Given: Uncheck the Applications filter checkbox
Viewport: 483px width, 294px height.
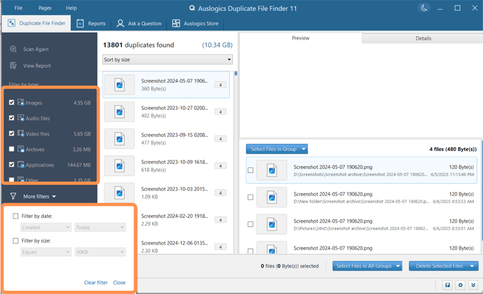Looking at the screenshot, I should [11, 165].
